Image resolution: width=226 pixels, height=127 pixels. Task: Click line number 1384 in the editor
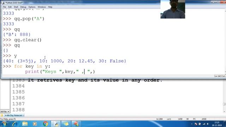pos(18,86)
